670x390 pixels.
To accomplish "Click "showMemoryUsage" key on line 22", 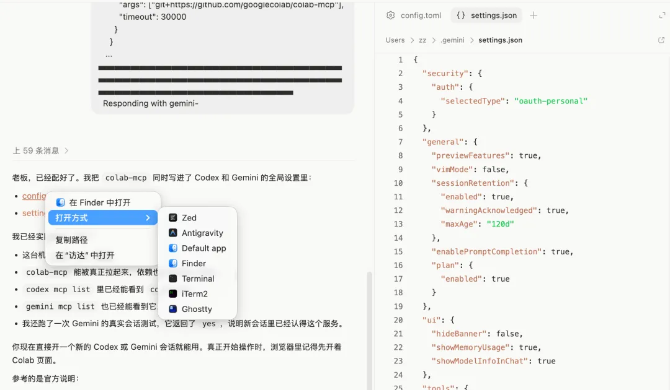I will point(470,347).
